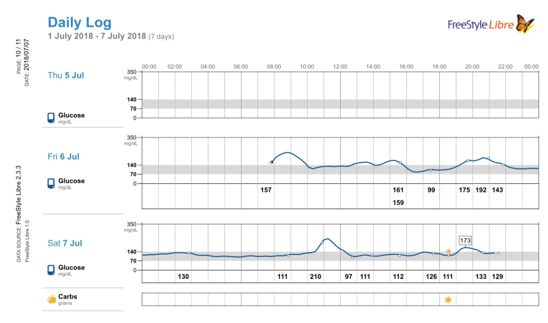Select the 157 glucose reading on Fri 6 Jul
Image resolution: width=548 pixels, height=323 pixels.
[266, 190]
